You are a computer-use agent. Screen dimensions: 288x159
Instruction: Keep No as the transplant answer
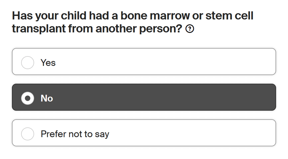(x=27, y=98)
